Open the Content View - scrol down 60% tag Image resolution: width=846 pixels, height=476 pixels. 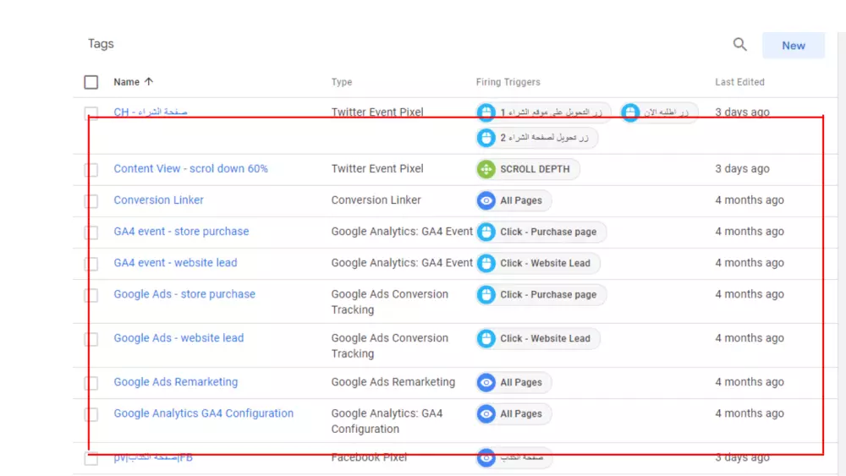[x=190, y=169]
